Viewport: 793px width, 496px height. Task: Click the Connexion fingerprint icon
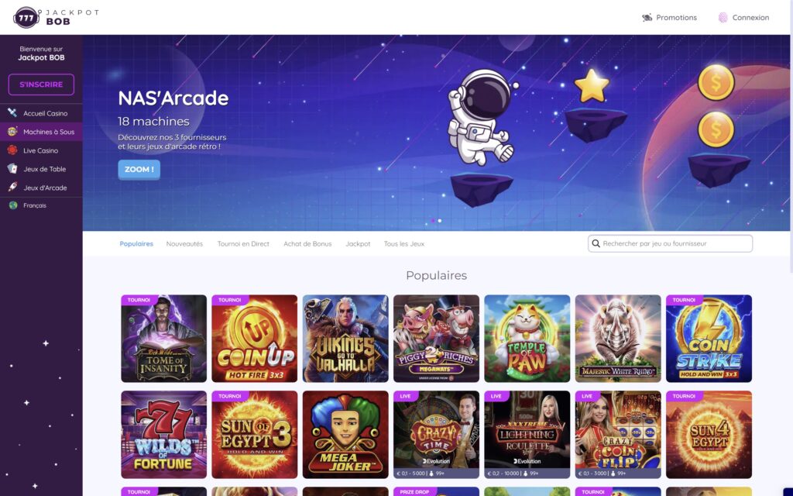point(723,18)
